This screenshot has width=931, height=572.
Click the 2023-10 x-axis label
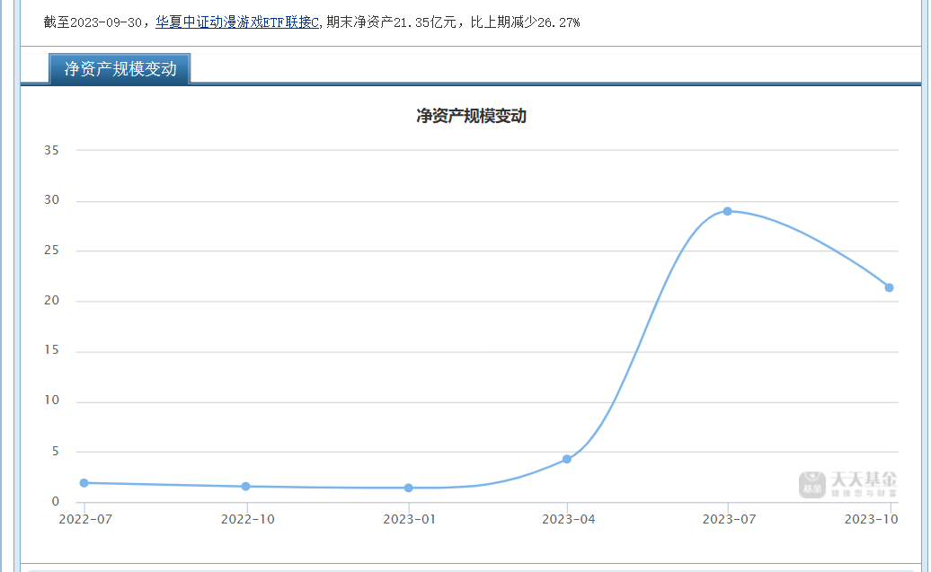pos(871,519)
